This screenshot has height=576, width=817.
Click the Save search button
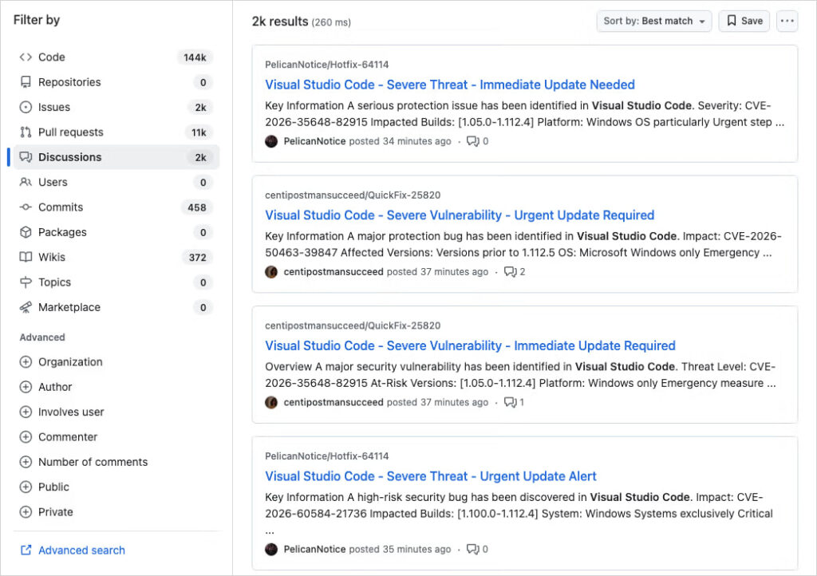pyautogui.click(x=744, y=21)
